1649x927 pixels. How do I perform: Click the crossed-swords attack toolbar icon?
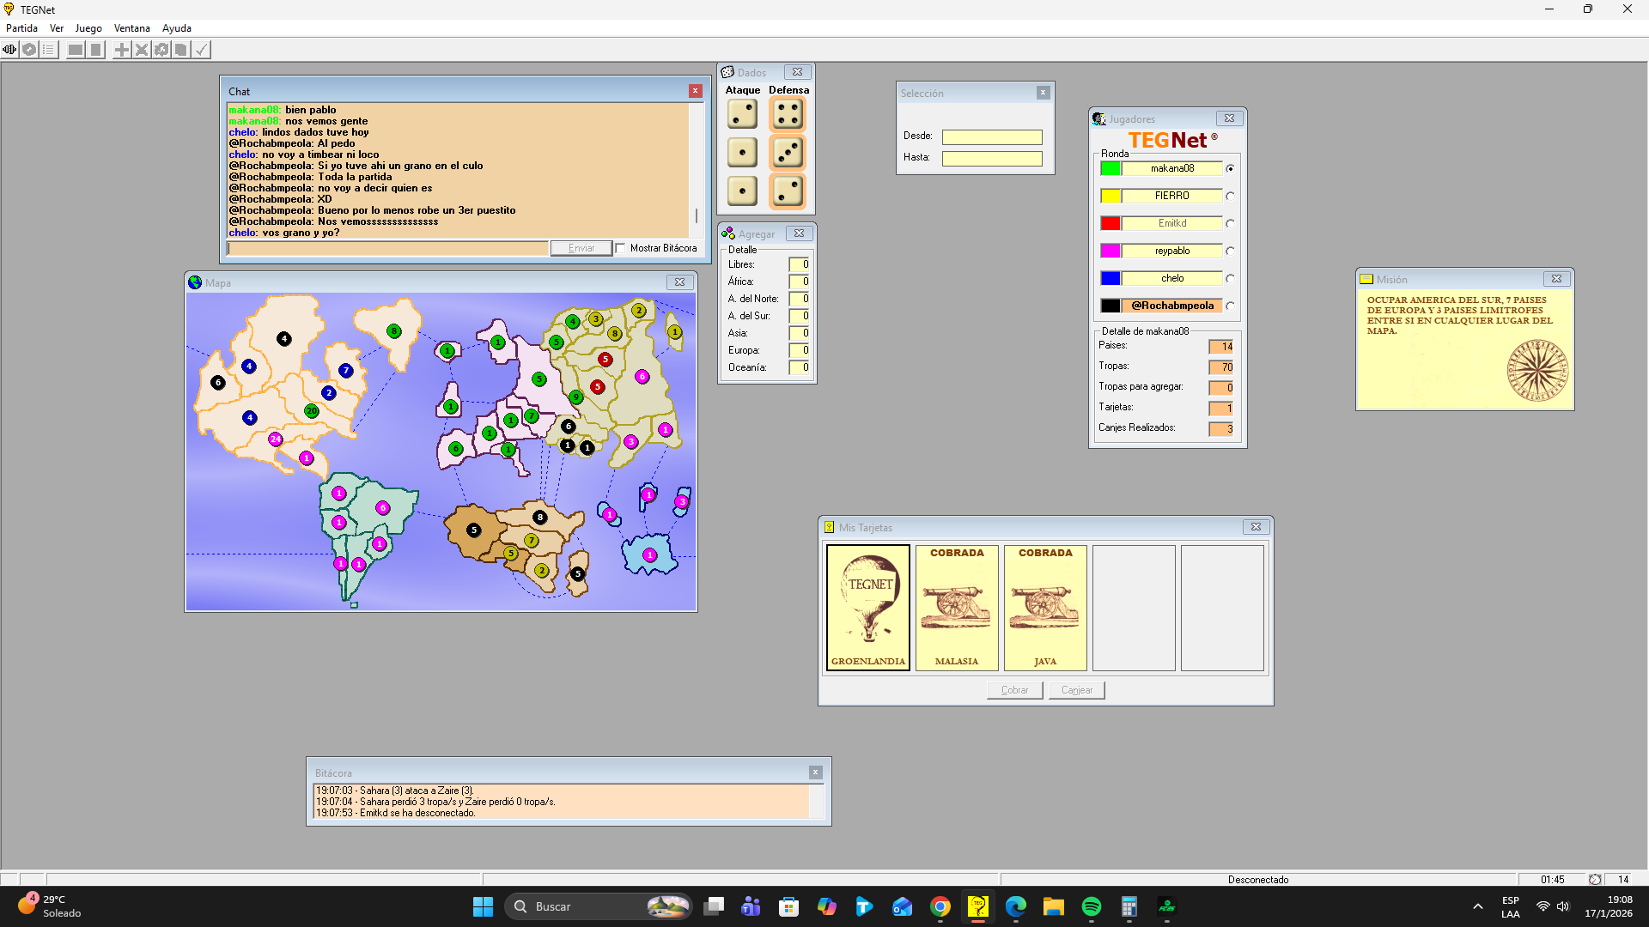tap(142, 50)
